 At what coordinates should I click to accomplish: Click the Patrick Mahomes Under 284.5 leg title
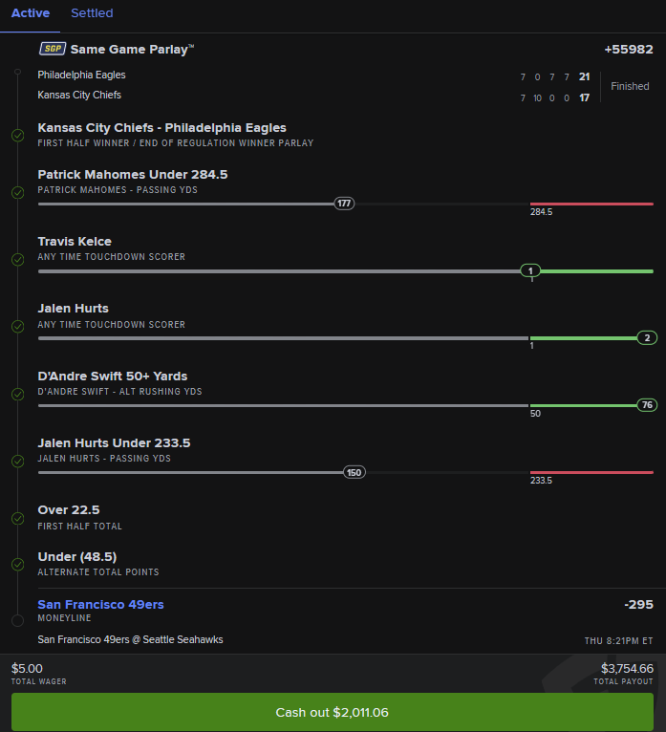point(133,175)
